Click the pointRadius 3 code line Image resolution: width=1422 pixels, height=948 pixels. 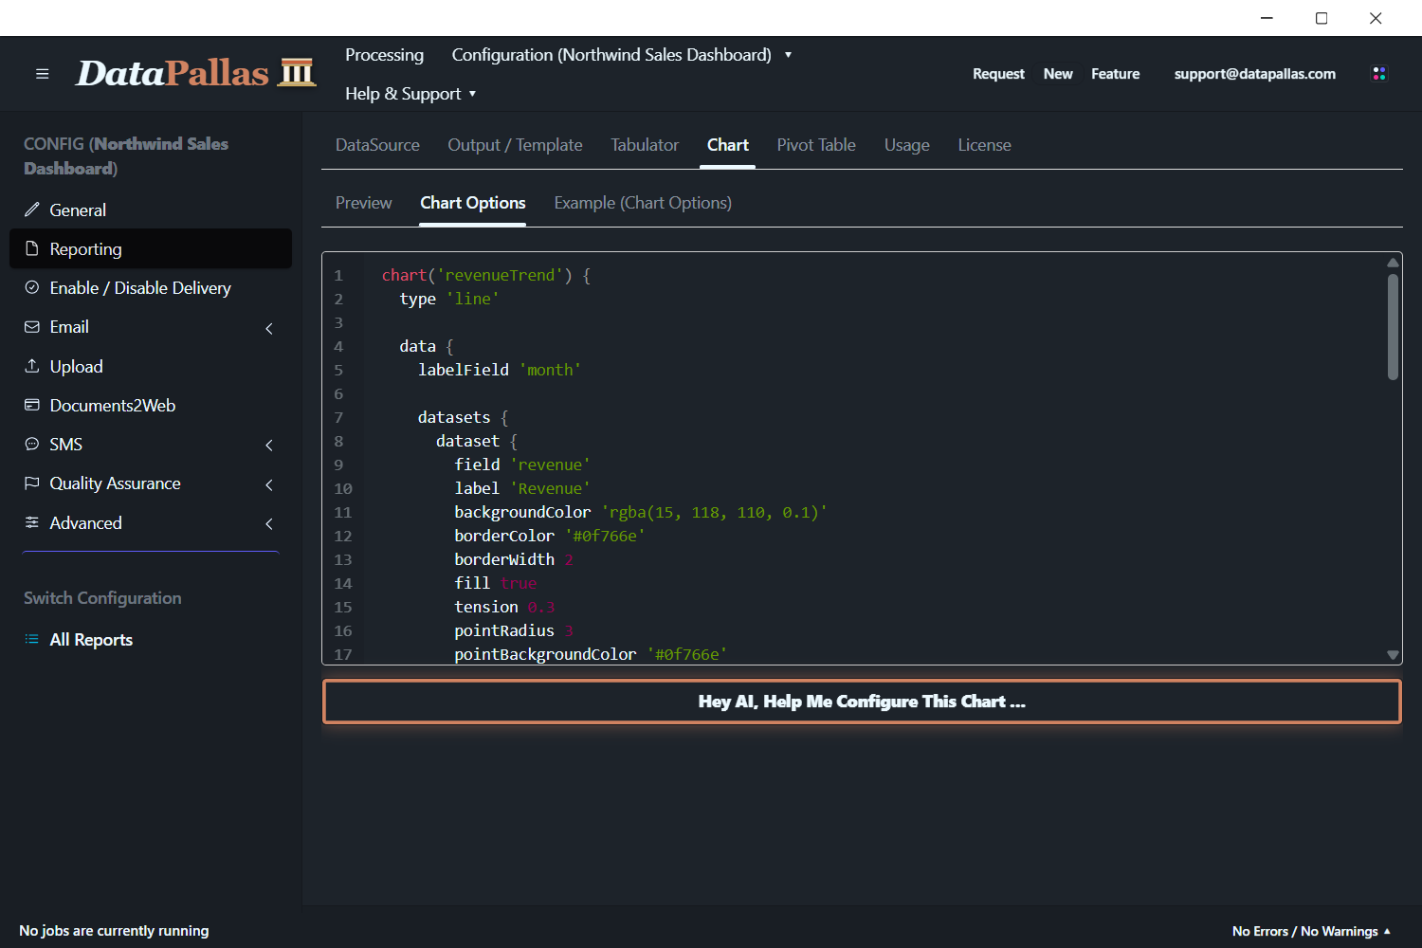(x=514, y=630)
